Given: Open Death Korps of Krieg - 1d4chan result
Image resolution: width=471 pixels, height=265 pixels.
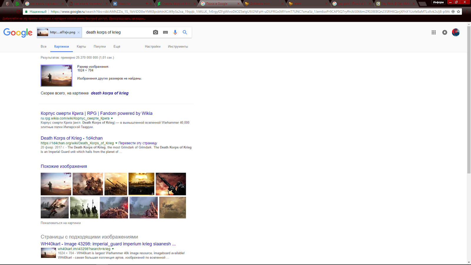Looking at the screenshot, I should tap(72, 138).
